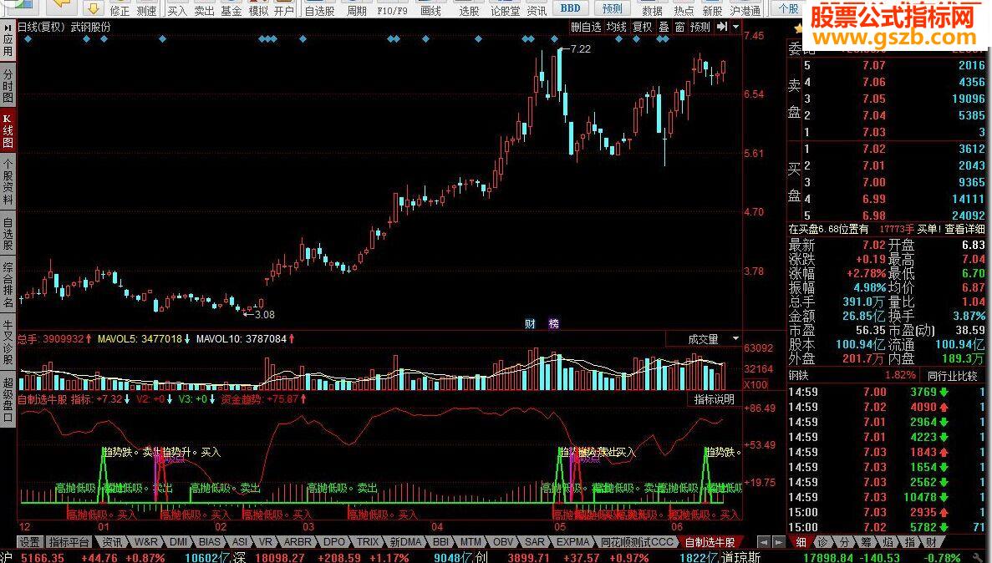Image resolution: width=992 pixels, height=563 pixels.
Task: Select the 同花顺测试CCC indicator tab
Action: click(637, 542)
